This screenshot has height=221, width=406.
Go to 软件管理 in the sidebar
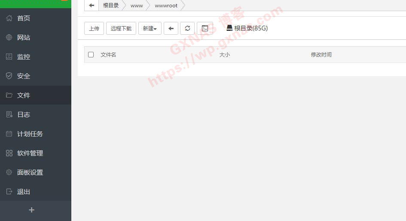[30, 153]
